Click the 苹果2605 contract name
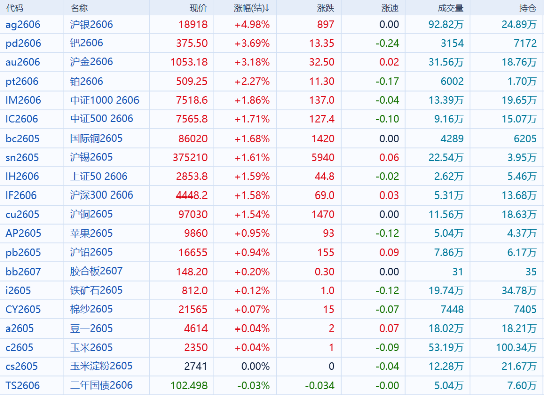Viewport: 544px width, 395px height. pos(91,233)
